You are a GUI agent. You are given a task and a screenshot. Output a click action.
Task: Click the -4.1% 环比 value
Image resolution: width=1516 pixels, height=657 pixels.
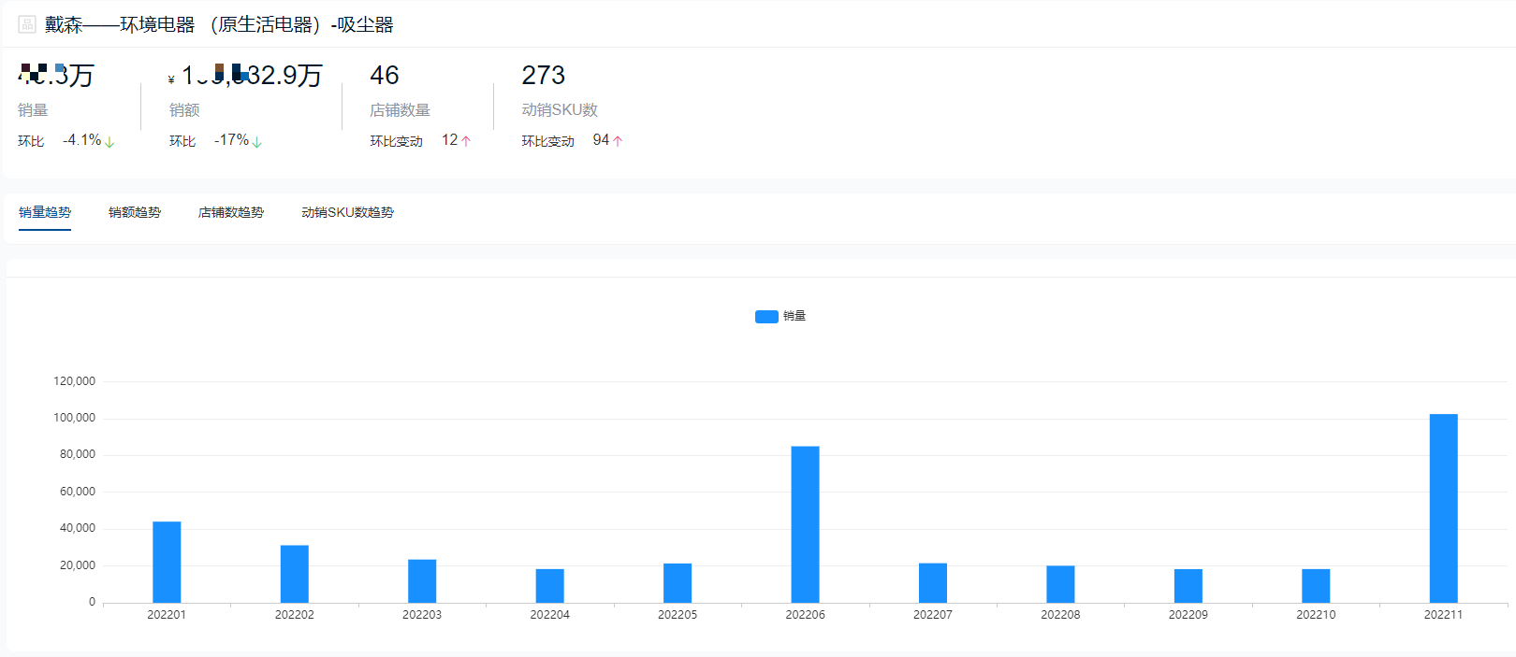pyautogui.click(x=82, y=140)
